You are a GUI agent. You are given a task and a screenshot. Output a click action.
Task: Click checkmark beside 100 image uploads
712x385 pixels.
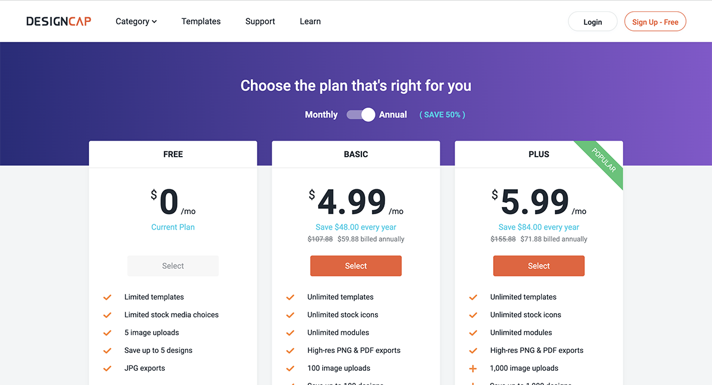tap(290, 368)
